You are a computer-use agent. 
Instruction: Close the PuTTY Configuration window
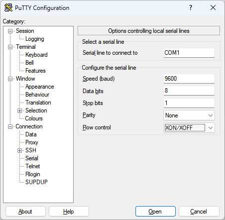pyautogui.click(x=213, y=7)
